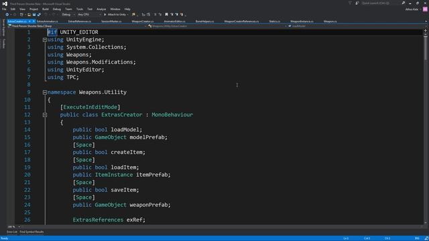Click the Navigate Backward toolbar icon
This screenshot has height=241, width=429.
pos(7,15)
